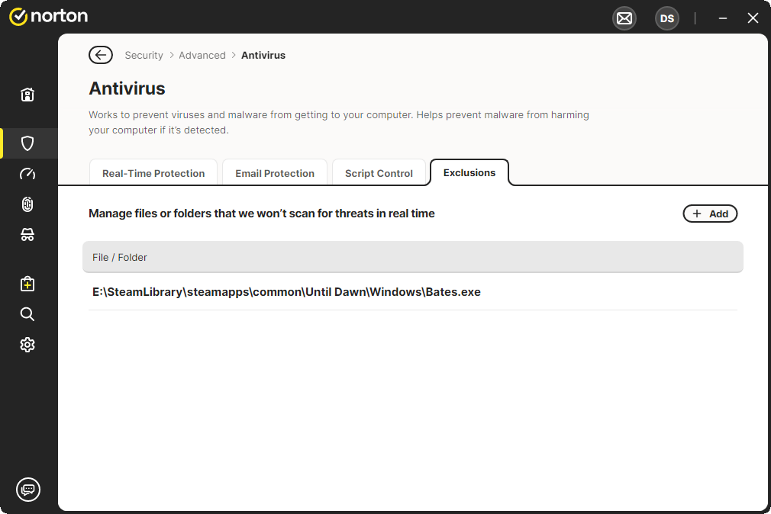Open Search with the magnifier icon
The width and height of the screenshot is (771, 514).
coord(27,314)
